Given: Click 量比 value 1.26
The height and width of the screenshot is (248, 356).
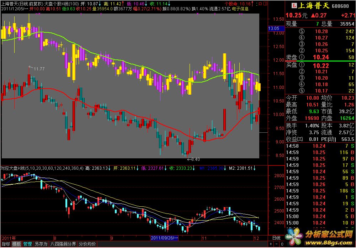Looking at the screenshot, I should 349,105.
